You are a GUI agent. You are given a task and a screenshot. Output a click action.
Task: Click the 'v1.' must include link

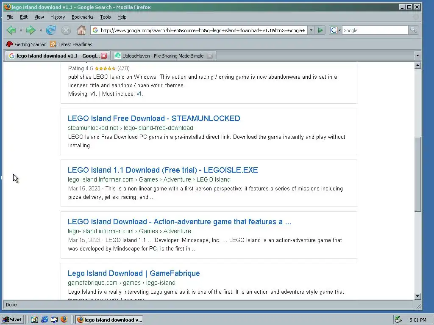click(140, 94)
